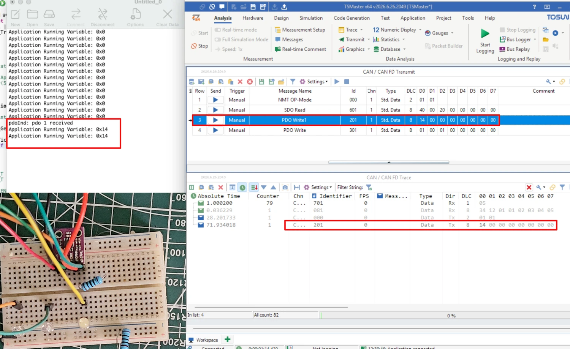Stop transmit with the blue square icon
Image resolution: width=570 pixels, height=349 pixels.
[347, 82]
